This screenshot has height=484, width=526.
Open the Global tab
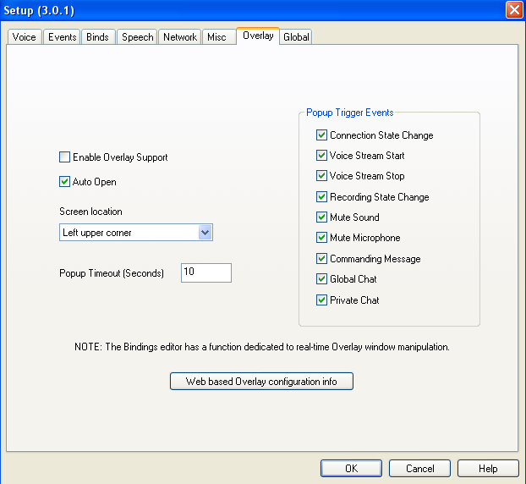coord(296,37)
